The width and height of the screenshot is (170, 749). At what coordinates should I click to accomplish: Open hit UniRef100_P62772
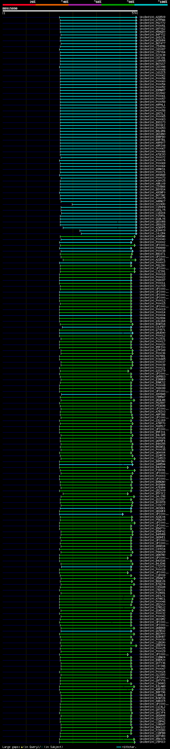(x=152, y=23)
